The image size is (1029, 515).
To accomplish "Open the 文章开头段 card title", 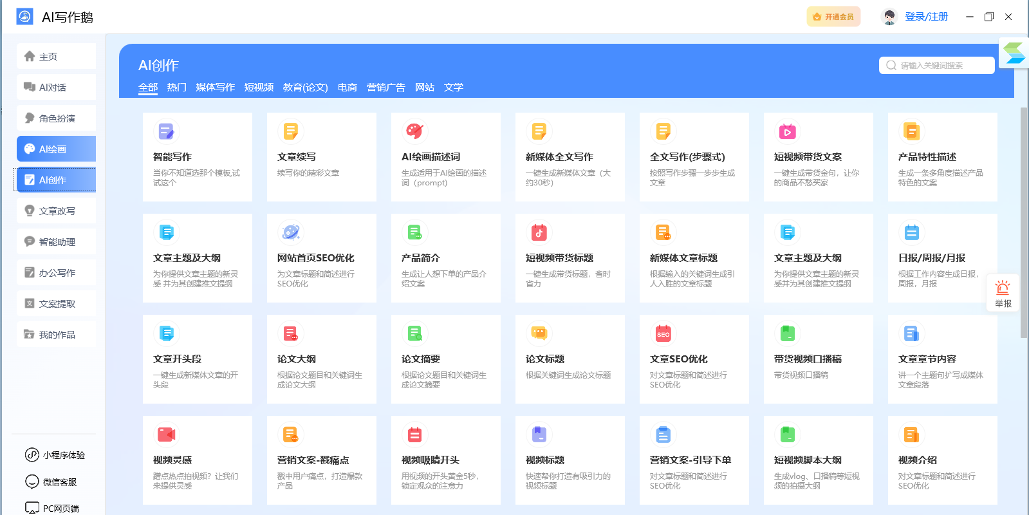I will click(178, 359).
